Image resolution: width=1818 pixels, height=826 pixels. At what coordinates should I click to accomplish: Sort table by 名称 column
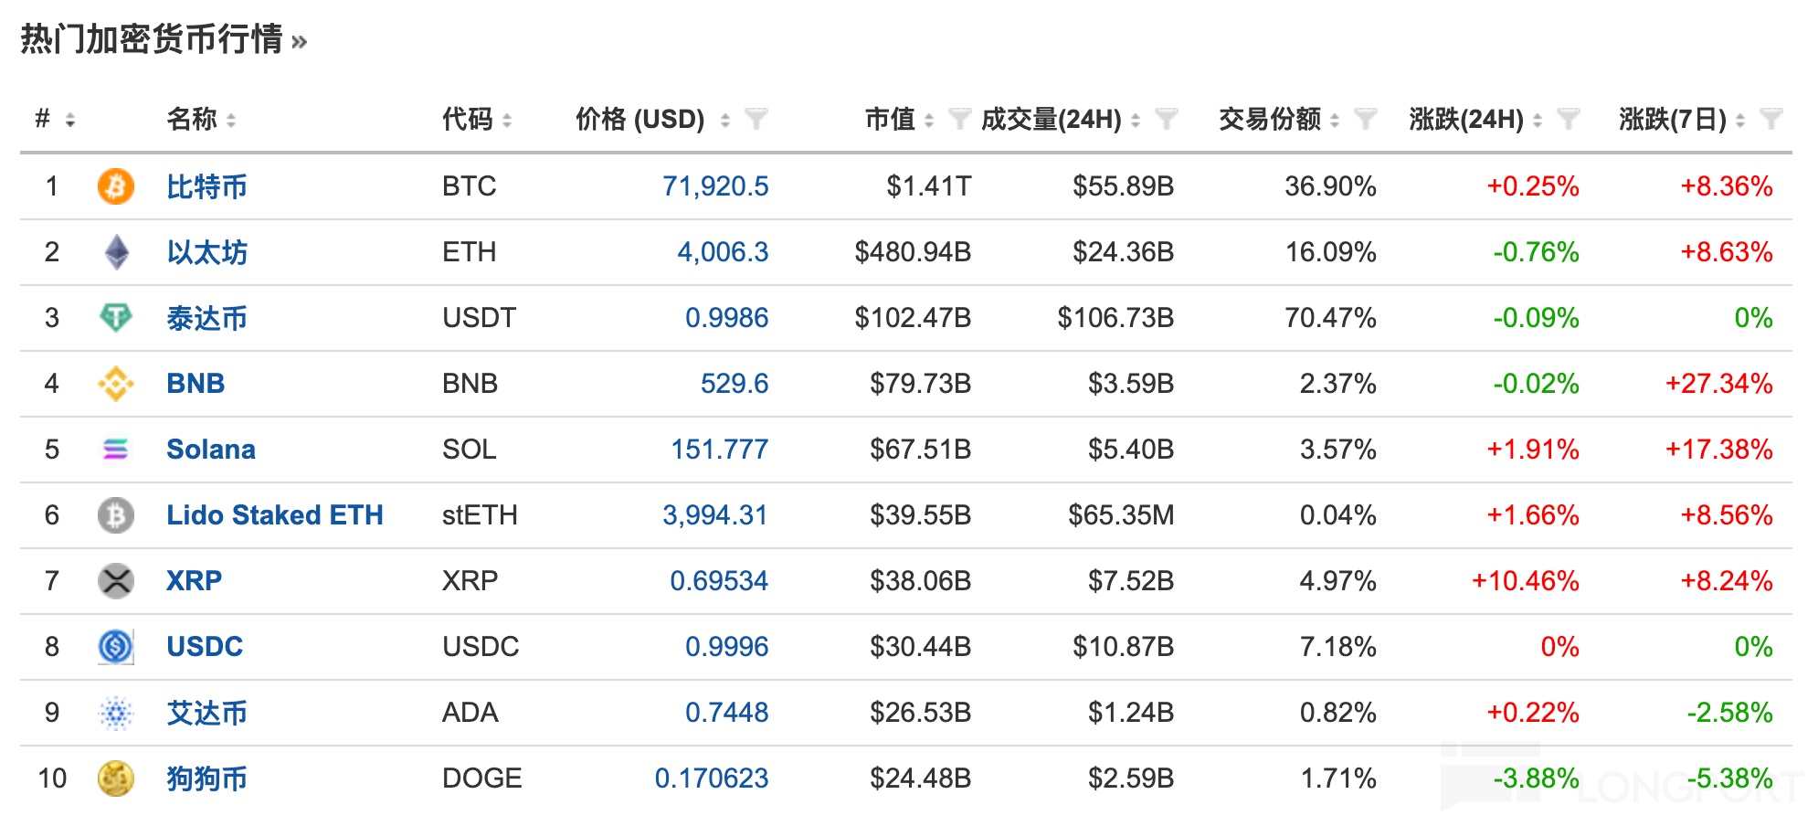pyautogui.click(x=231, y=120)
